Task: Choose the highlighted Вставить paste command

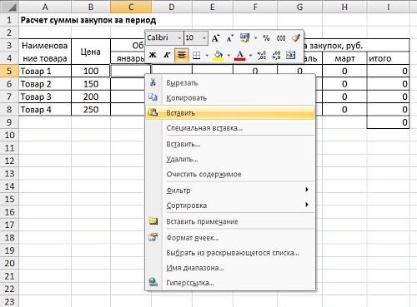Action: tap(230, 113)
